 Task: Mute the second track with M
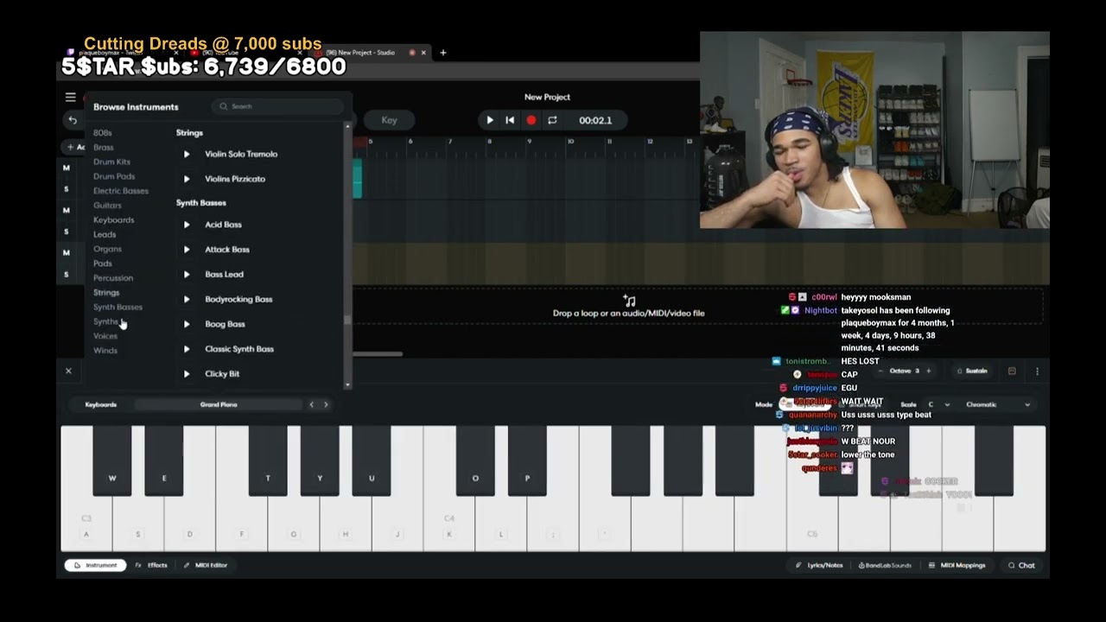[x=67, y=210]
